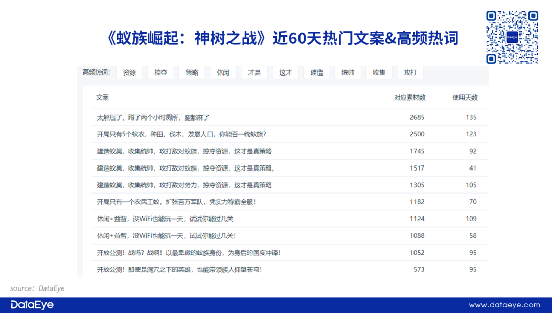Screen dimensions: 552x313
Task: Select the 攻打 keyword tag
Action: coord(410,73)
